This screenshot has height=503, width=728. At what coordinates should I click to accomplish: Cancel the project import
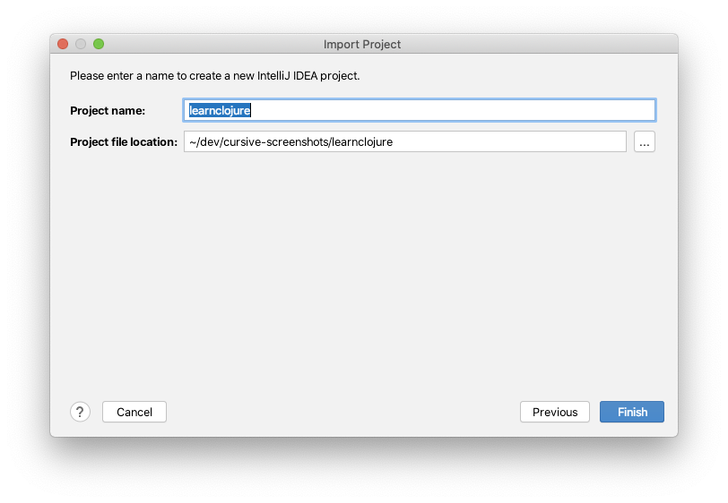pyautogui.click(x=134, y=412)
